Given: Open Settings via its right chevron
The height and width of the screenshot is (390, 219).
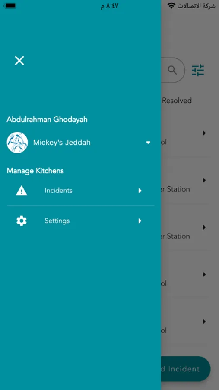Looking at the screenshot, I should tap(140, 221).
